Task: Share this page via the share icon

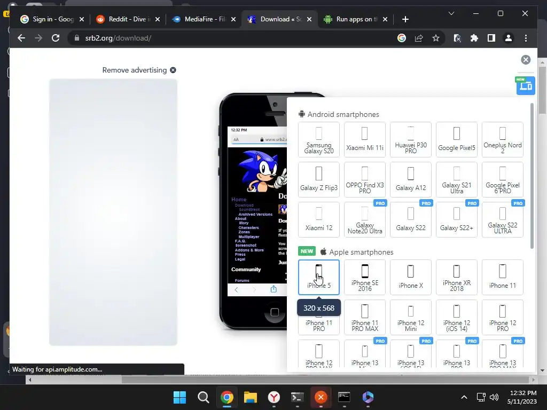Action: click(x=419, y=38)
